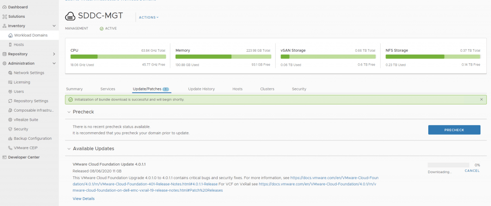Select the Network Settings icon
The image size is (491, 206).
(10, 73)
